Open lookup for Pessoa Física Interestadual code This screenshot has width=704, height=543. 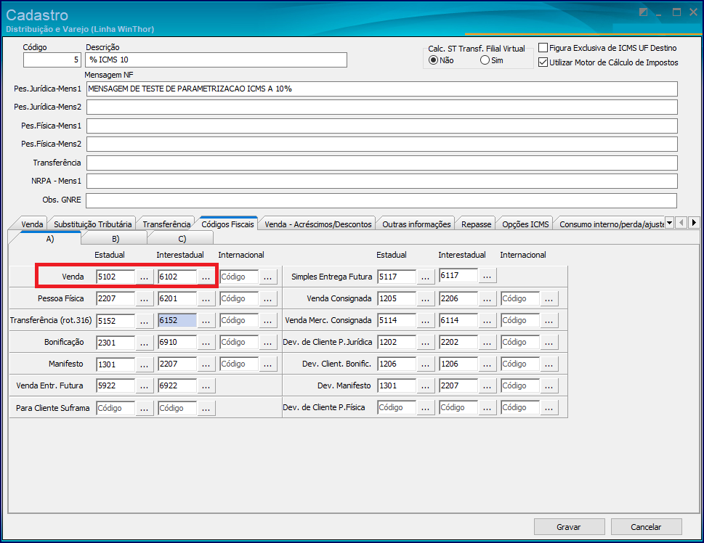206,299
